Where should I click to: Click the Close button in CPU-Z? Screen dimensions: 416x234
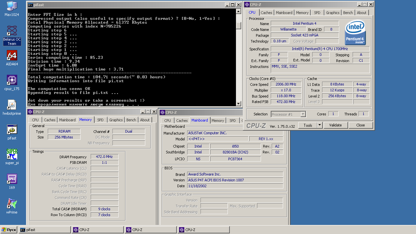[x=360, y=125]
